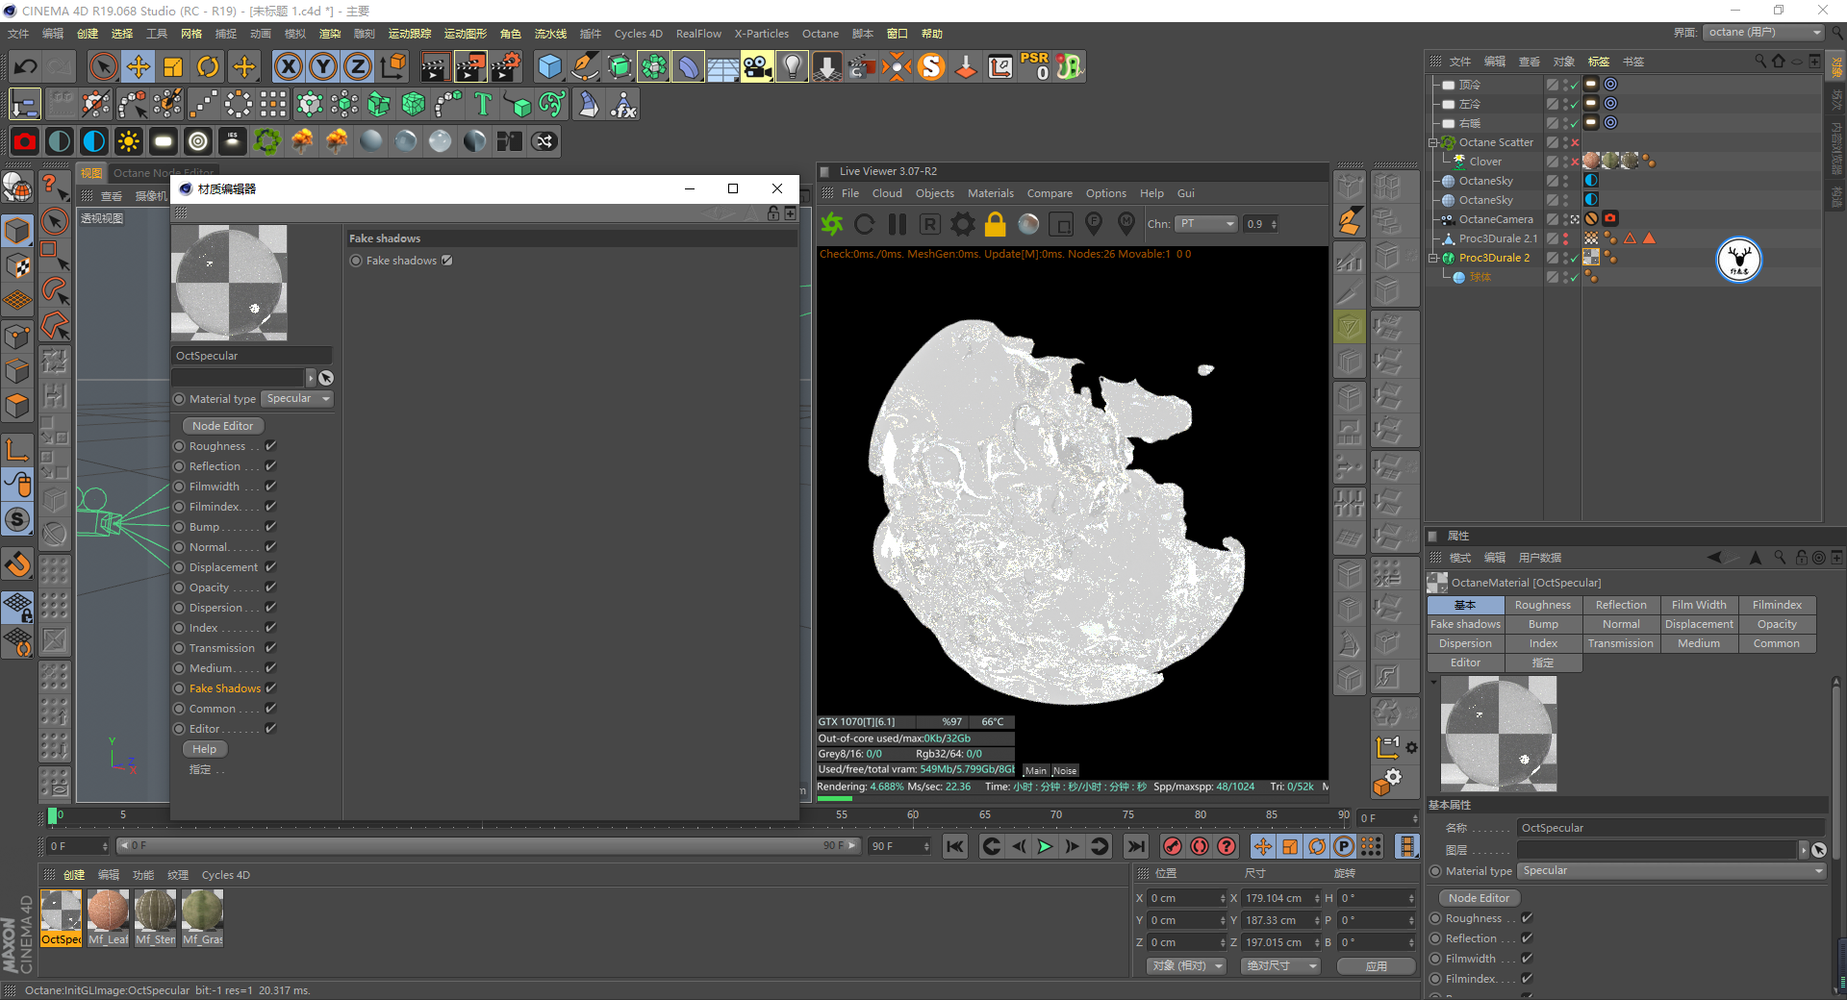The width and height of the screenshot is (1847, 1000).
Task: Click Live Viewer render progress bar
Action: (1072, 798)
